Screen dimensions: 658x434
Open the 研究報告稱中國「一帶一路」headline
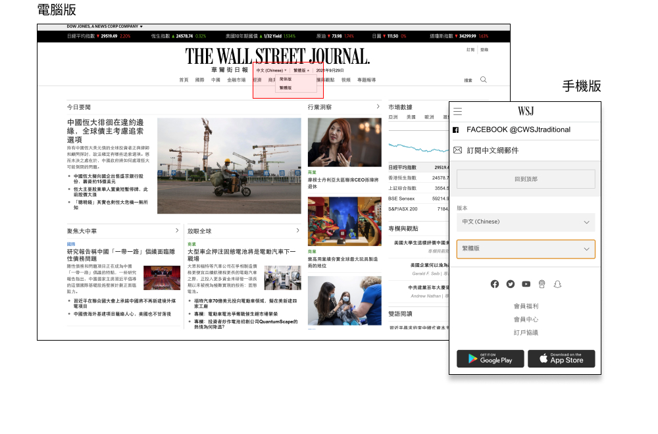(x=121, y=255)
